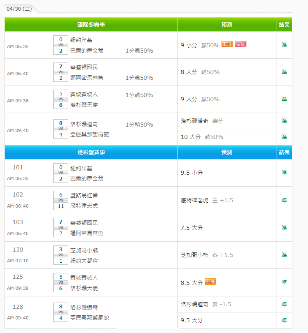
Task: Click the 主推 badge beside 8.5 大分
Action: tap(210, 282)
